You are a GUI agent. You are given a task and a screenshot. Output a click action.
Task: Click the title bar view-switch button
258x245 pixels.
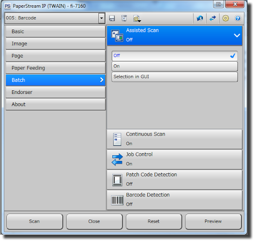(x=218, y=4)
